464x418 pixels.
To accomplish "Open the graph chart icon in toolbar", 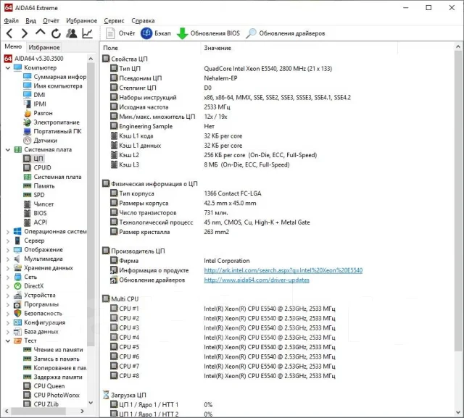I will coord(87,33).
